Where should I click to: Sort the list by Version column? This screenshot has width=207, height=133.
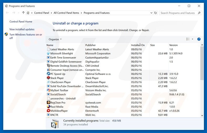click(x=184, y=45)
